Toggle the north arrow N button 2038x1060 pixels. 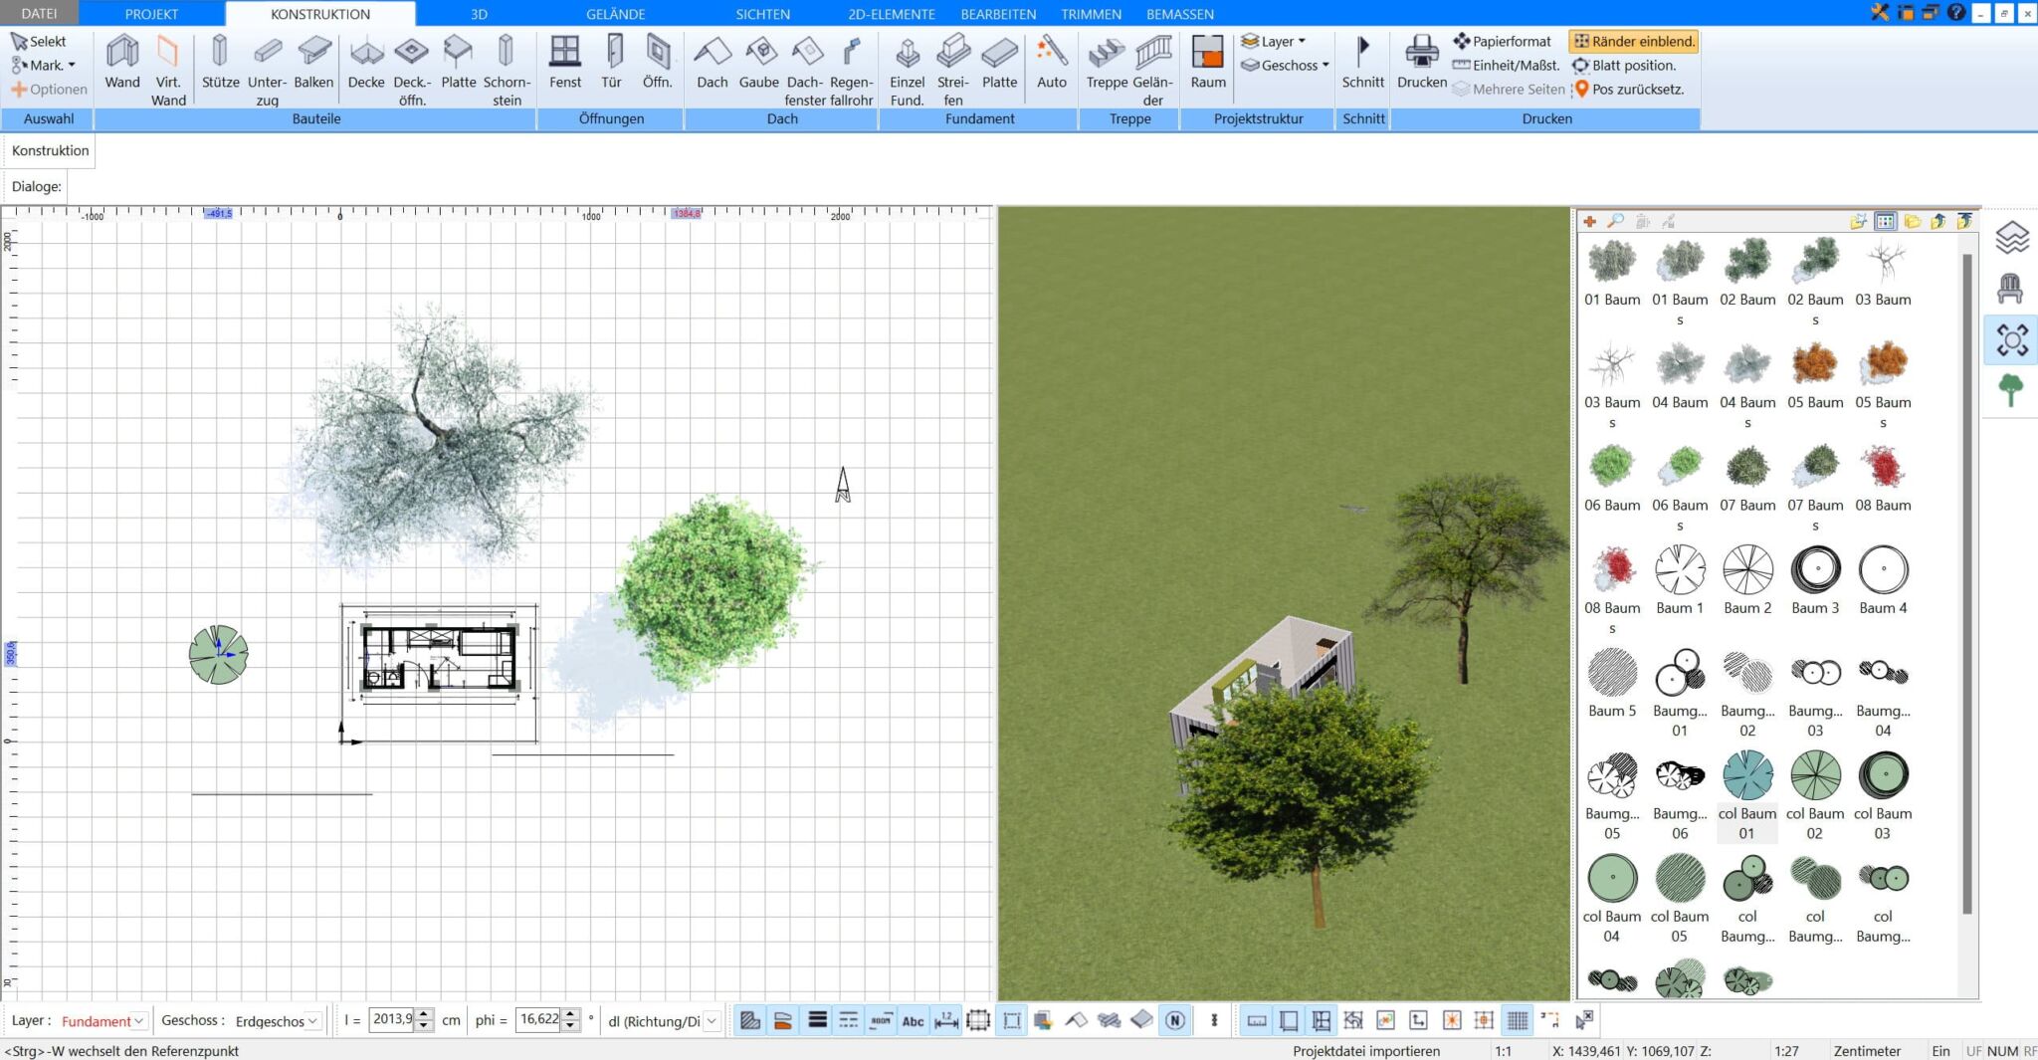[1175, 1020]
